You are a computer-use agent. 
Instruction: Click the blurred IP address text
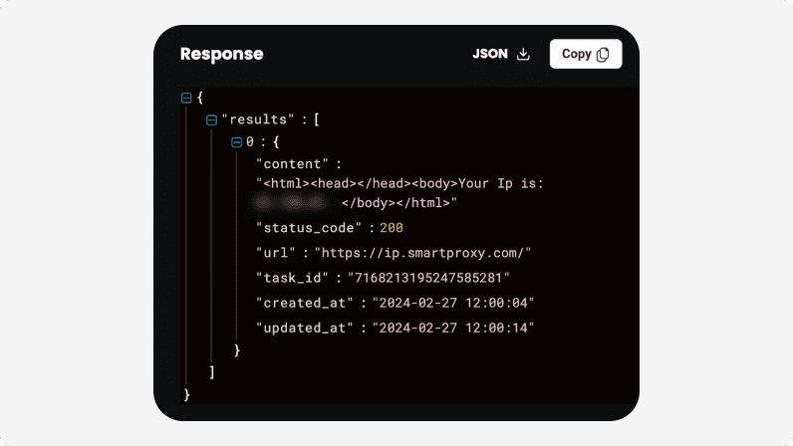coord(290,203)
